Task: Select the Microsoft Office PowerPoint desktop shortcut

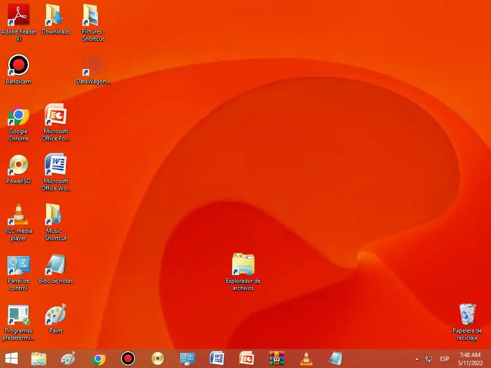Action: coord(56,123)
